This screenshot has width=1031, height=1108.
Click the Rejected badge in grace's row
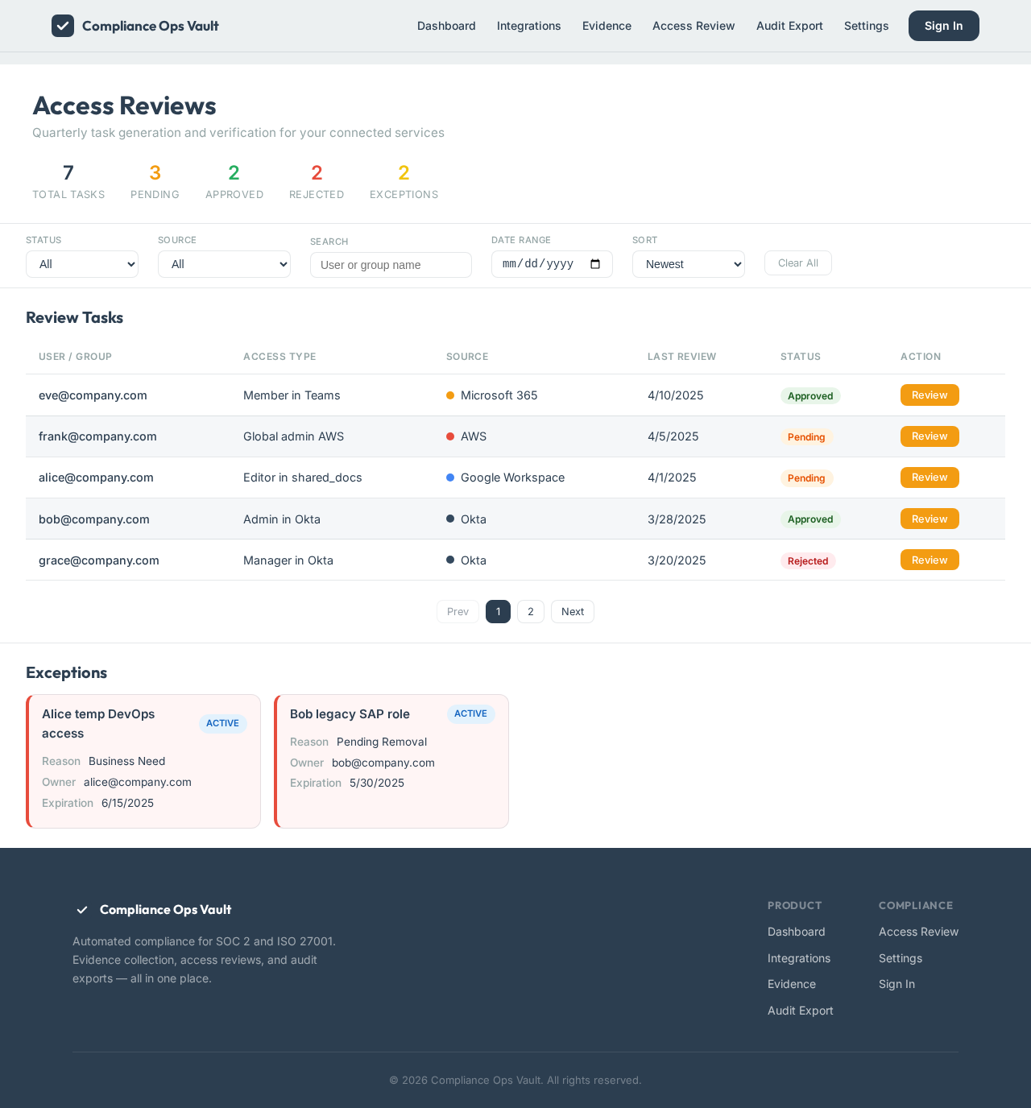[808, 561]
